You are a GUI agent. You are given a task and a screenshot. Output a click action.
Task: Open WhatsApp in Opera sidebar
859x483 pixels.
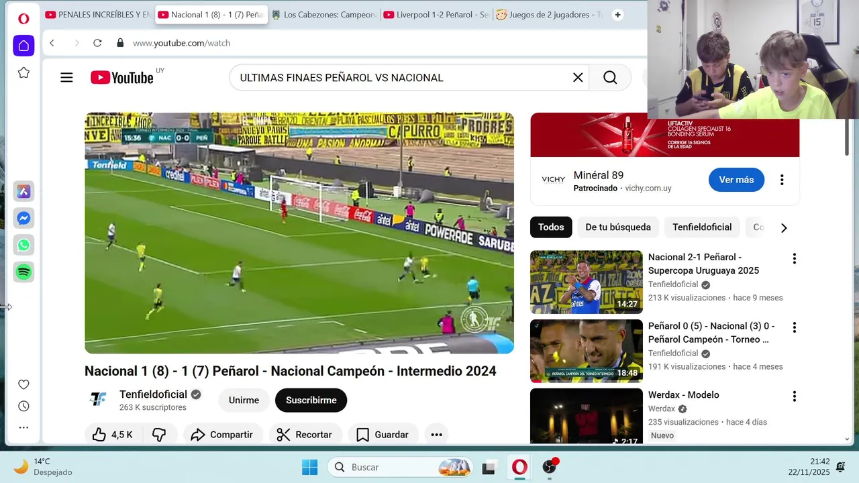[23, 245]
